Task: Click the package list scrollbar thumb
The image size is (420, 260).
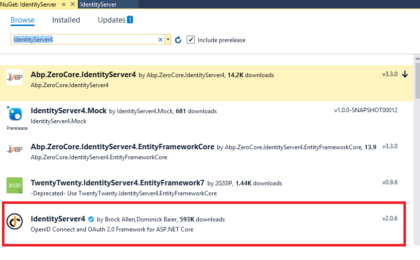Action: (417, 80)
